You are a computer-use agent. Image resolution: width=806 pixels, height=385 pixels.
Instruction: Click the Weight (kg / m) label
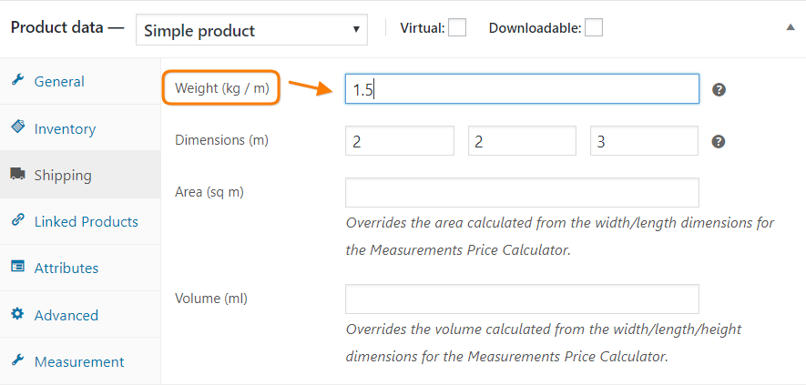[x=221, y=88]
